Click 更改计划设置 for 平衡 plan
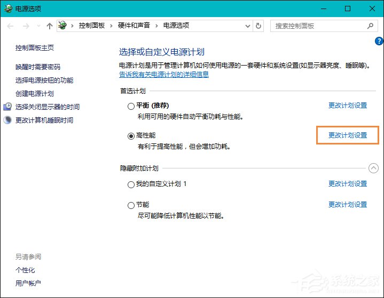Image resolution: width=384 pixels, height=298 pixels. pyautogui.click(x=348, y=106)
